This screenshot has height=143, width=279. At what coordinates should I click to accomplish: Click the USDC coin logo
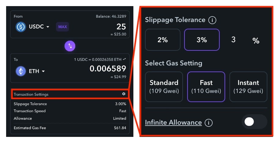pos(21,27)
